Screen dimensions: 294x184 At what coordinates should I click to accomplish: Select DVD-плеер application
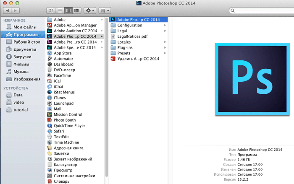(x=75, y=70)
